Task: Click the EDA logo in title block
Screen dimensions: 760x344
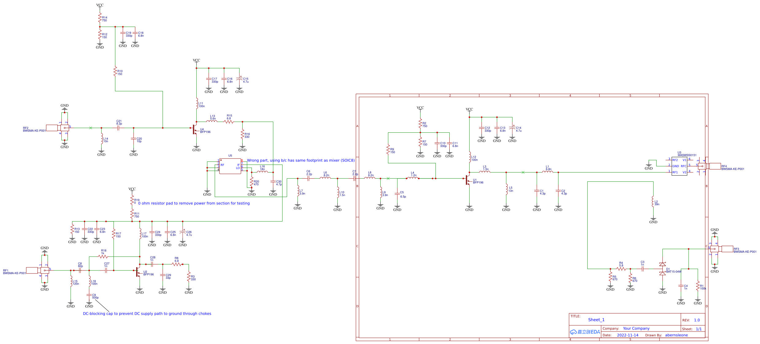Action: click(585, 332)
